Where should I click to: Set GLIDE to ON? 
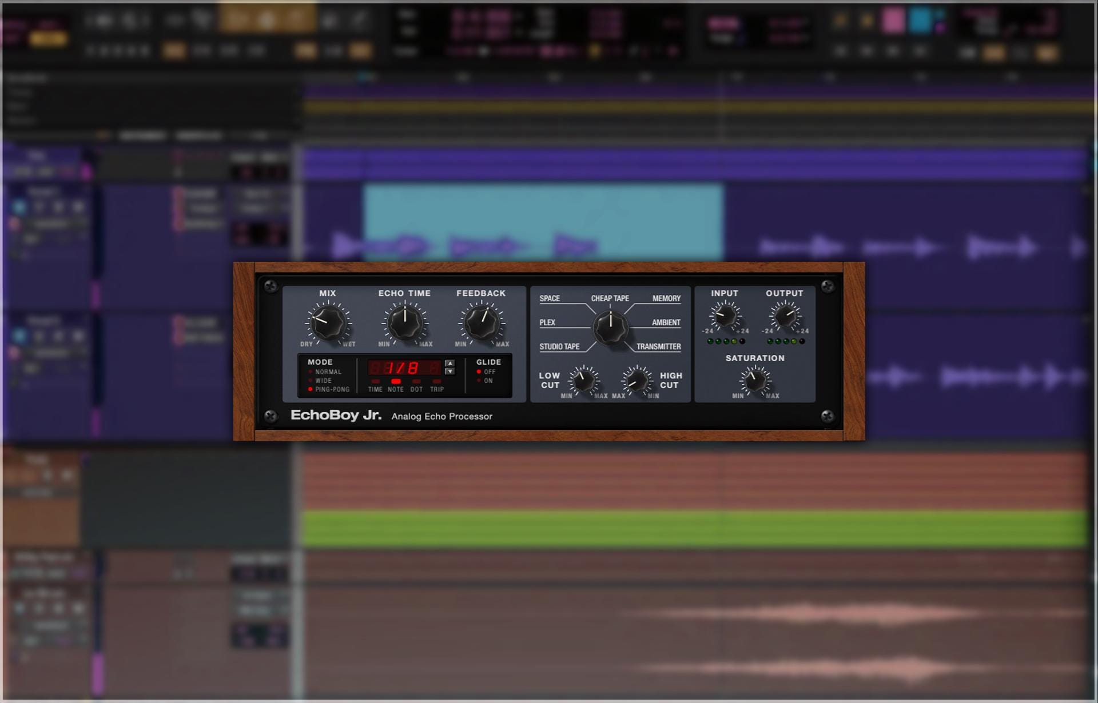pos(485,380)
